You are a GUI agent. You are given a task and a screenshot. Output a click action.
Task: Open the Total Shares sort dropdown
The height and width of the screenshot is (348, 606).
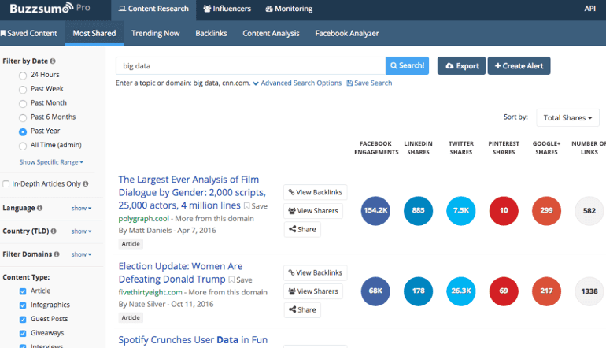(567, 117)
